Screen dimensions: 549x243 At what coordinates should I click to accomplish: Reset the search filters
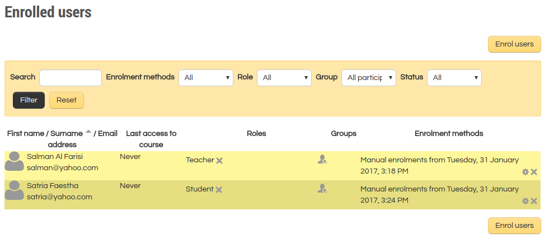67,100
